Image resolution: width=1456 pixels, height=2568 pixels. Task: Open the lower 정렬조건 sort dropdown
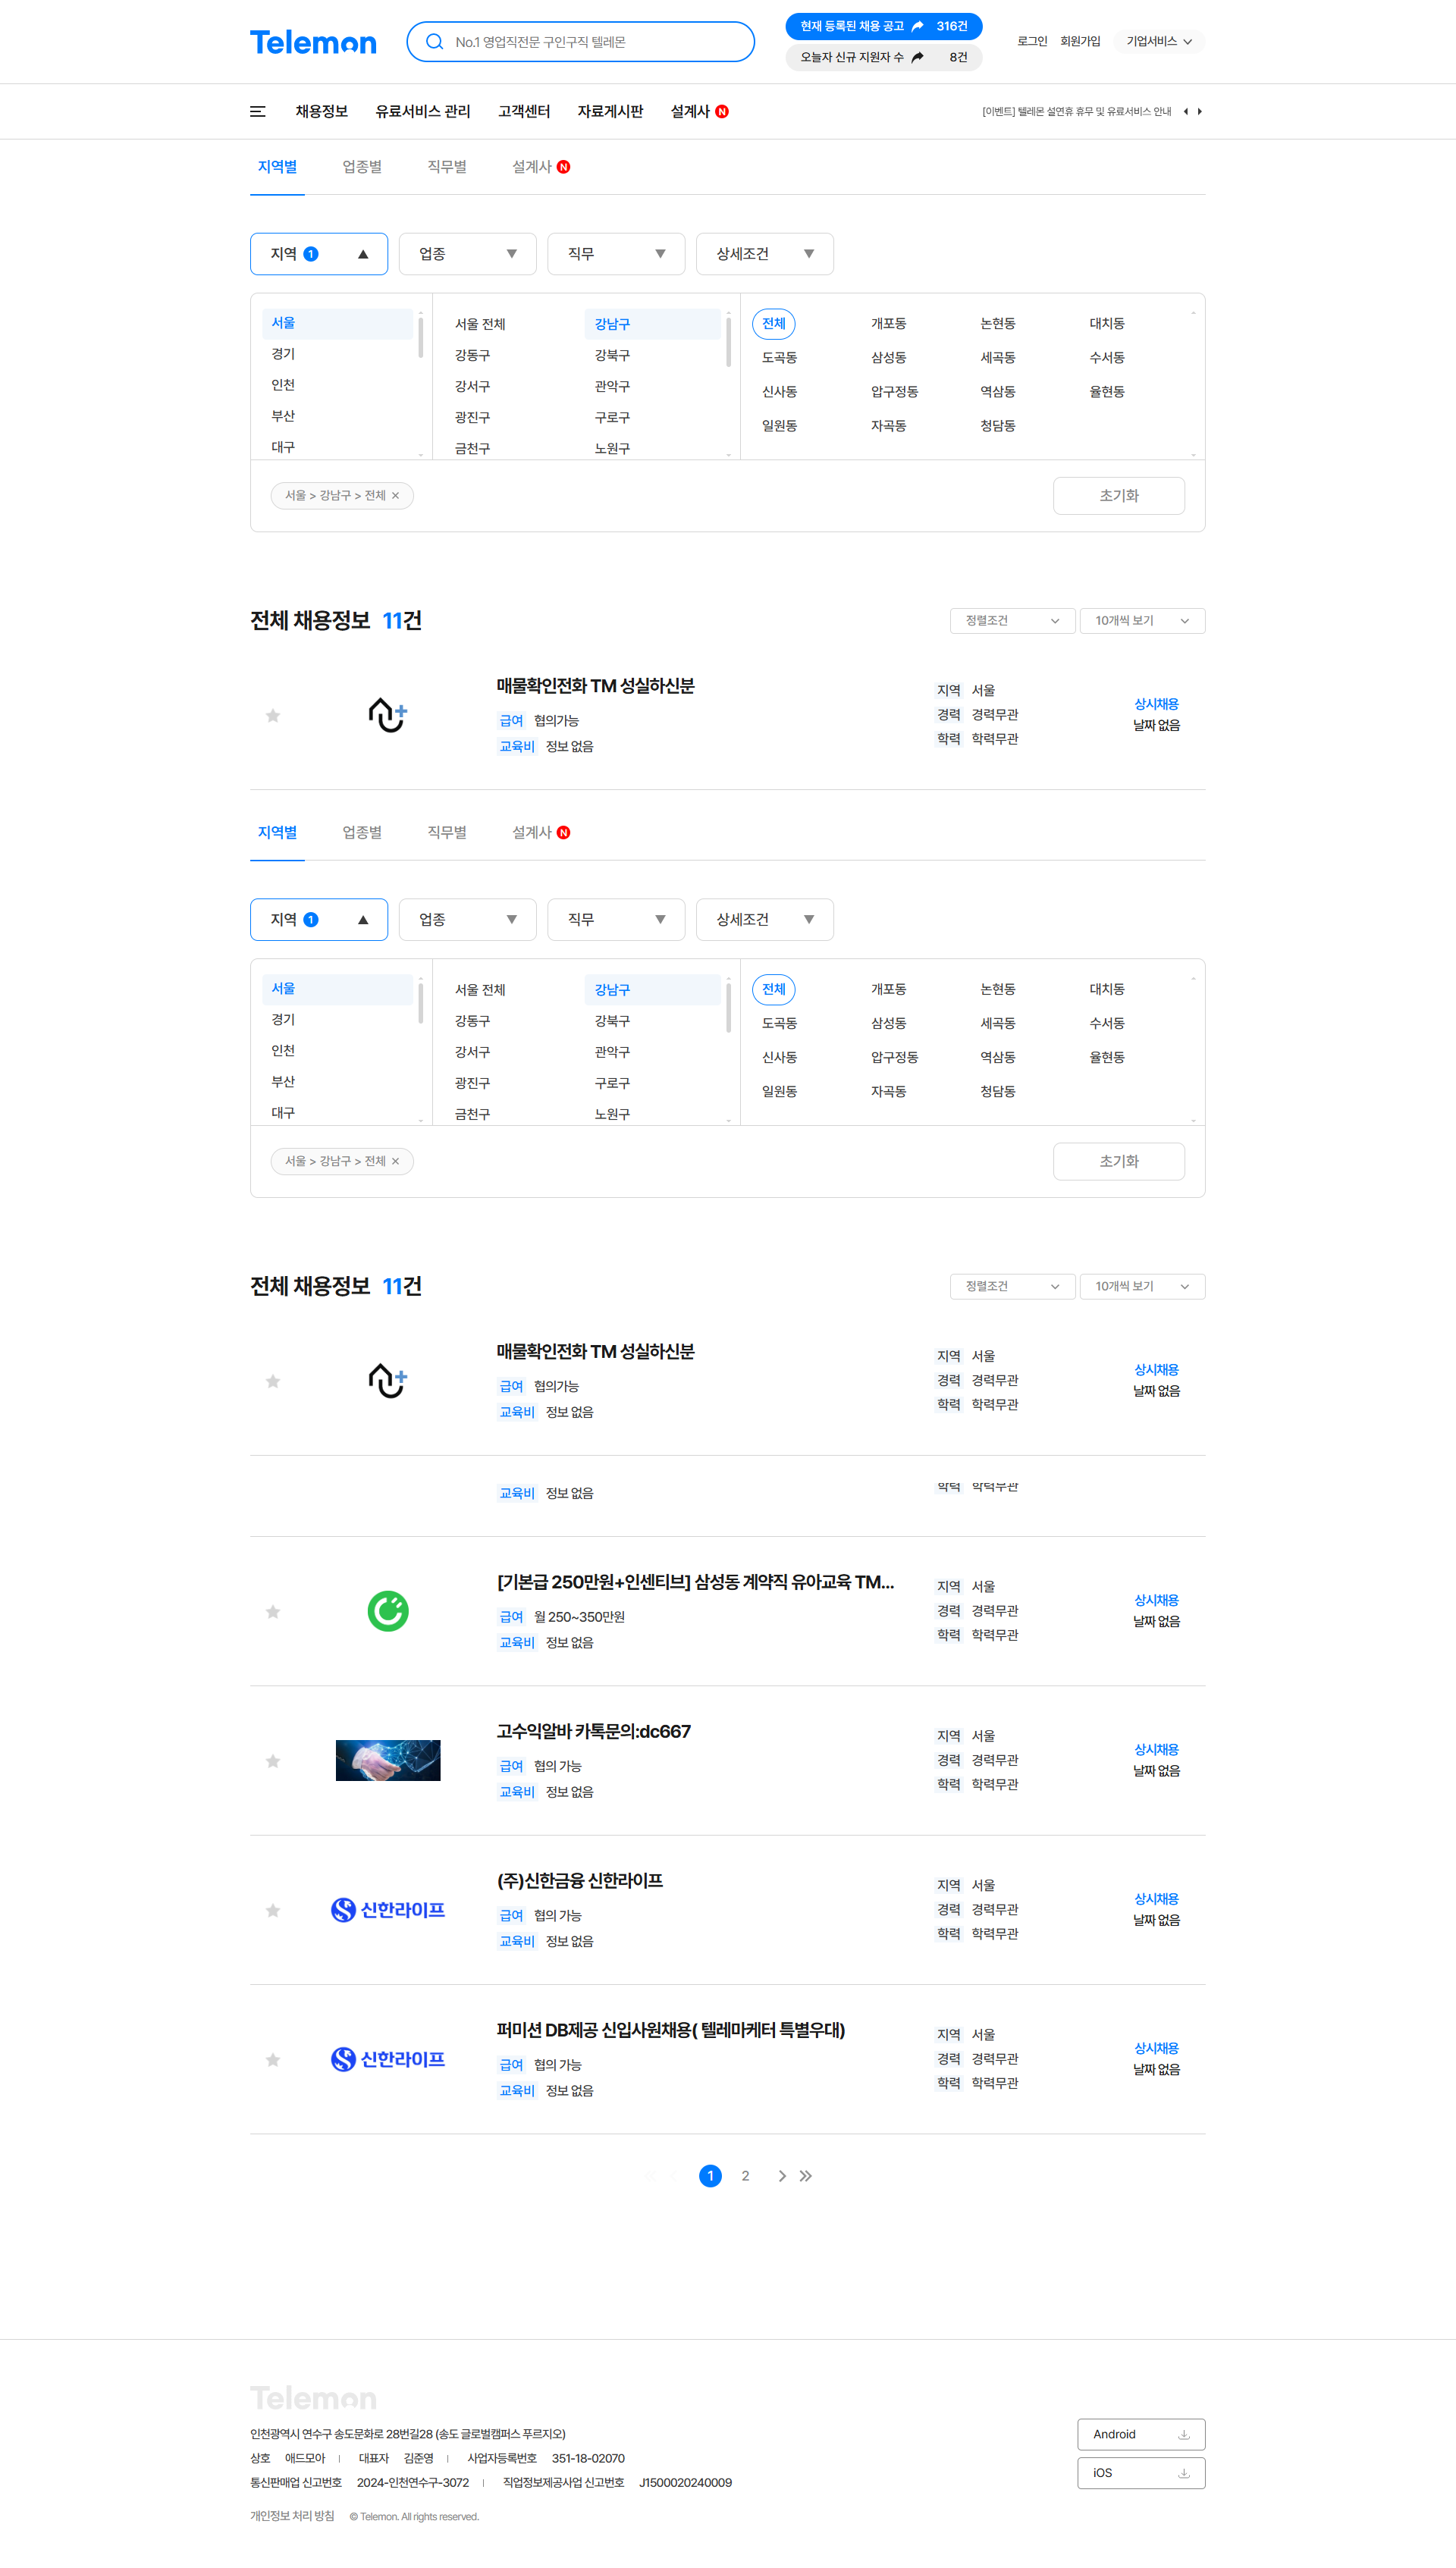(x=1011, y=1287)
